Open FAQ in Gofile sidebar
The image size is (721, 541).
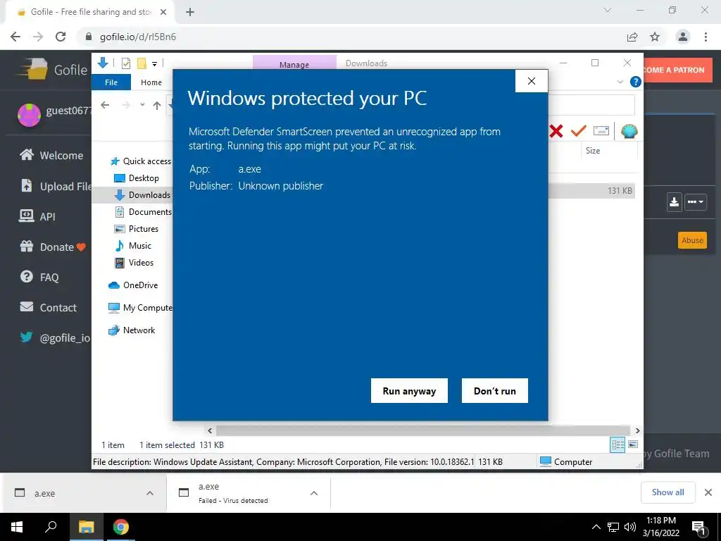tap(39, 278)
